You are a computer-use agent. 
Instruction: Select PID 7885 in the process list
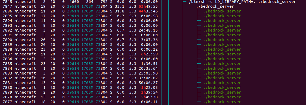point(8,64)
